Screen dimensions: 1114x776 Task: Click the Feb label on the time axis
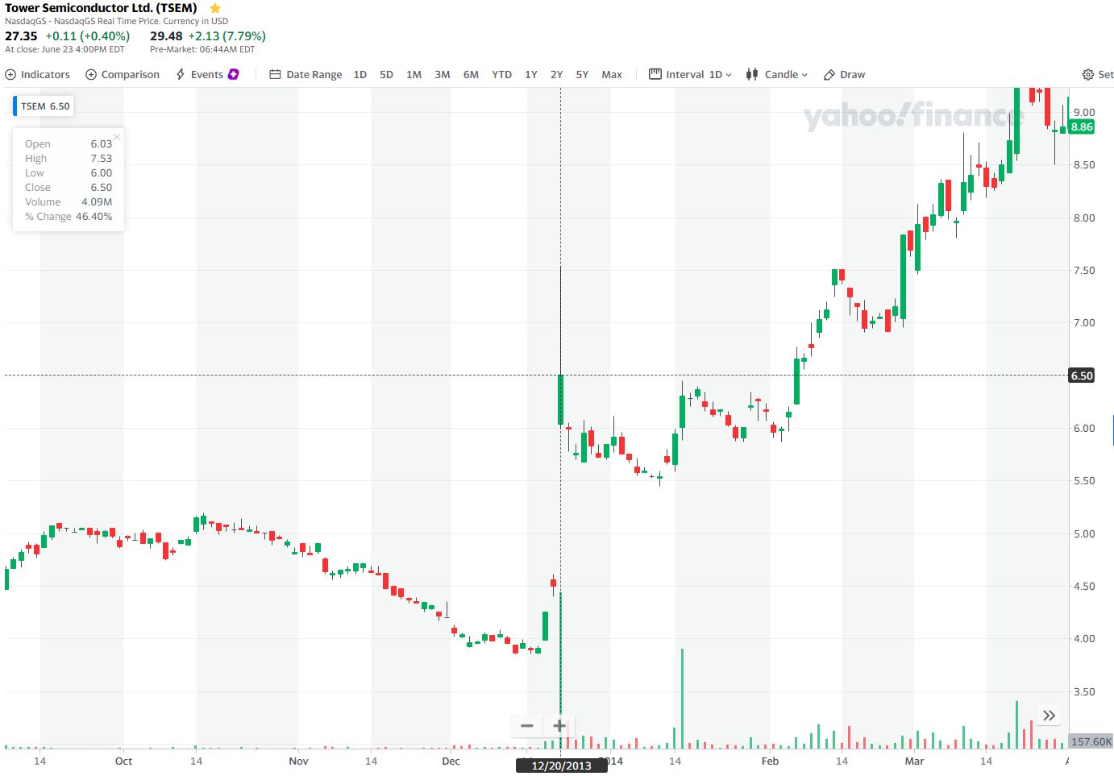[x=770, y=761]
